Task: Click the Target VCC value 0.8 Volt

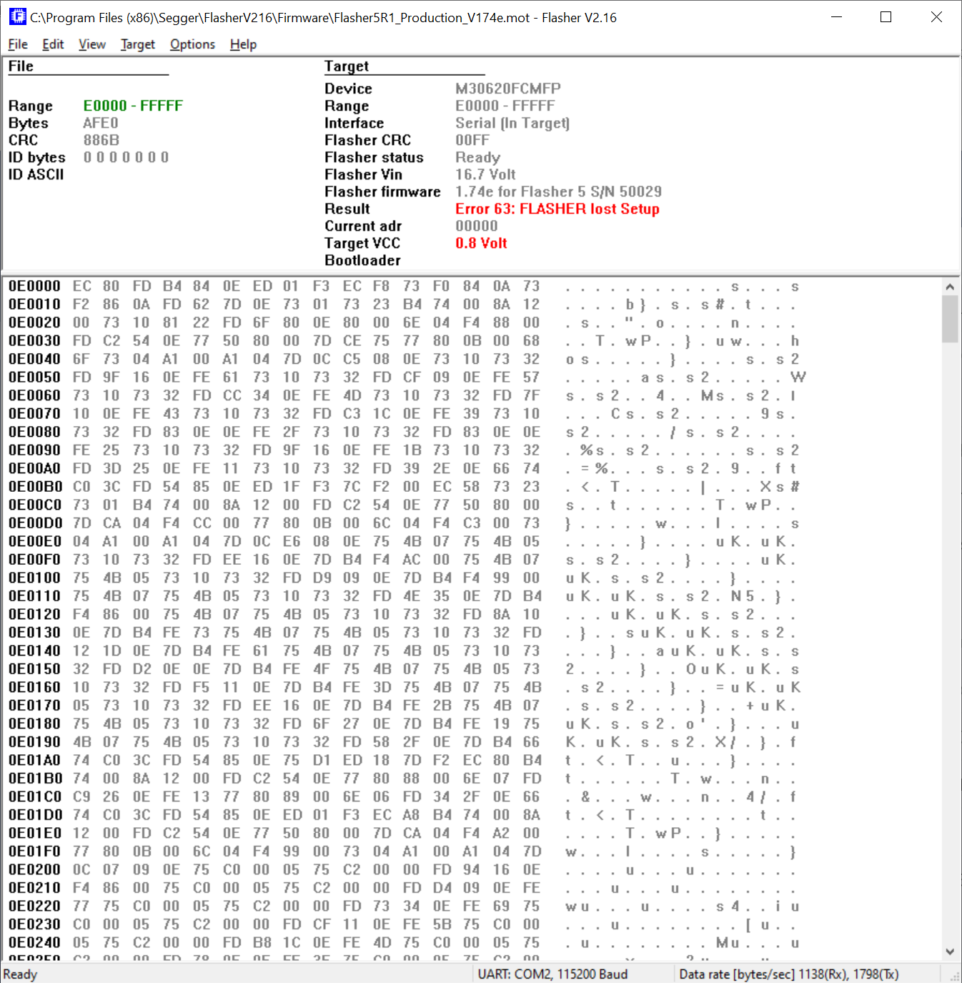Action: (x=481, y=243)
